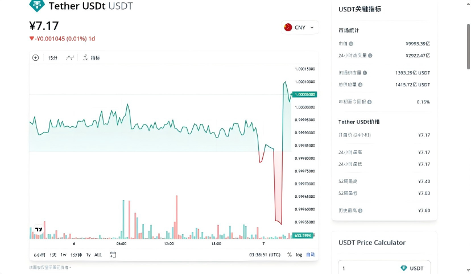
Task: Click the 12:00 time axis label
Action: (x=169, y=244)
